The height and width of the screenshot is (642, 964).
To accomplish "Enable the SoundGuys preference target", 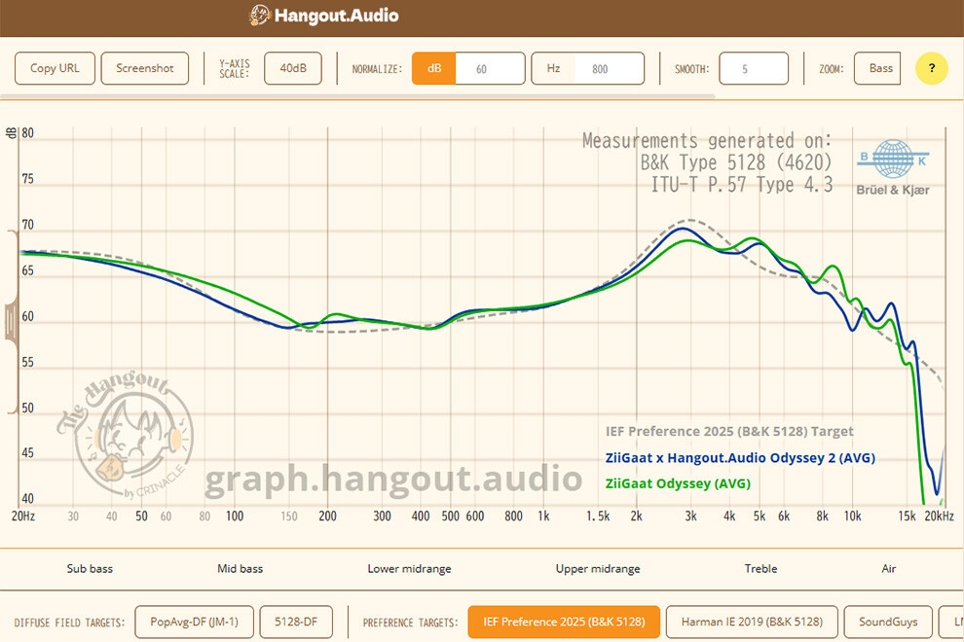I will (888, 622).
